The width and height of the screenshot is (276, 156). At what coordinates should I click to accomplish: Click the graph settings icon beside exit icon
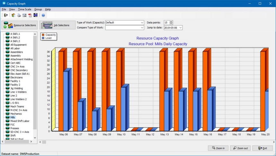[13, 15]
